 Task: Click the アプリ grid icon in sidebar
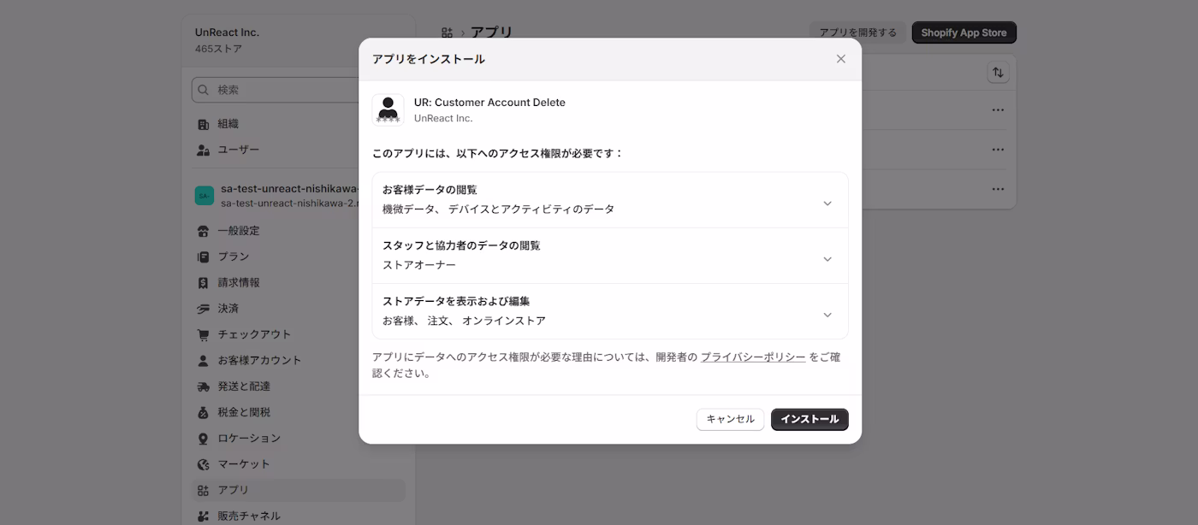[x=203, y=490]
